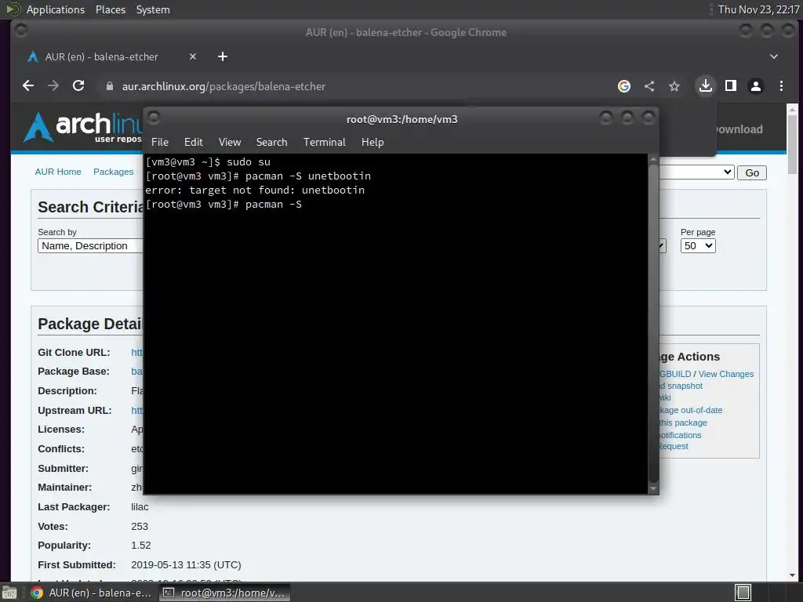Click the notifications link
This screenshot has width=803, height=602.
click(681, 435)
